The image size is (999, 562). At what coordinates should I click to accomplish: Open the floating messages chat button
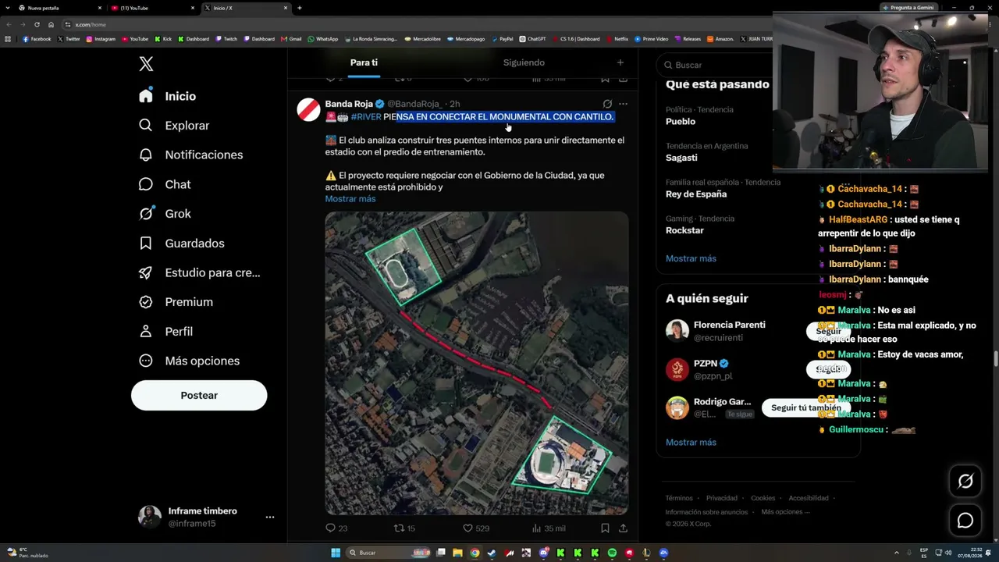(x=965, y=521)
